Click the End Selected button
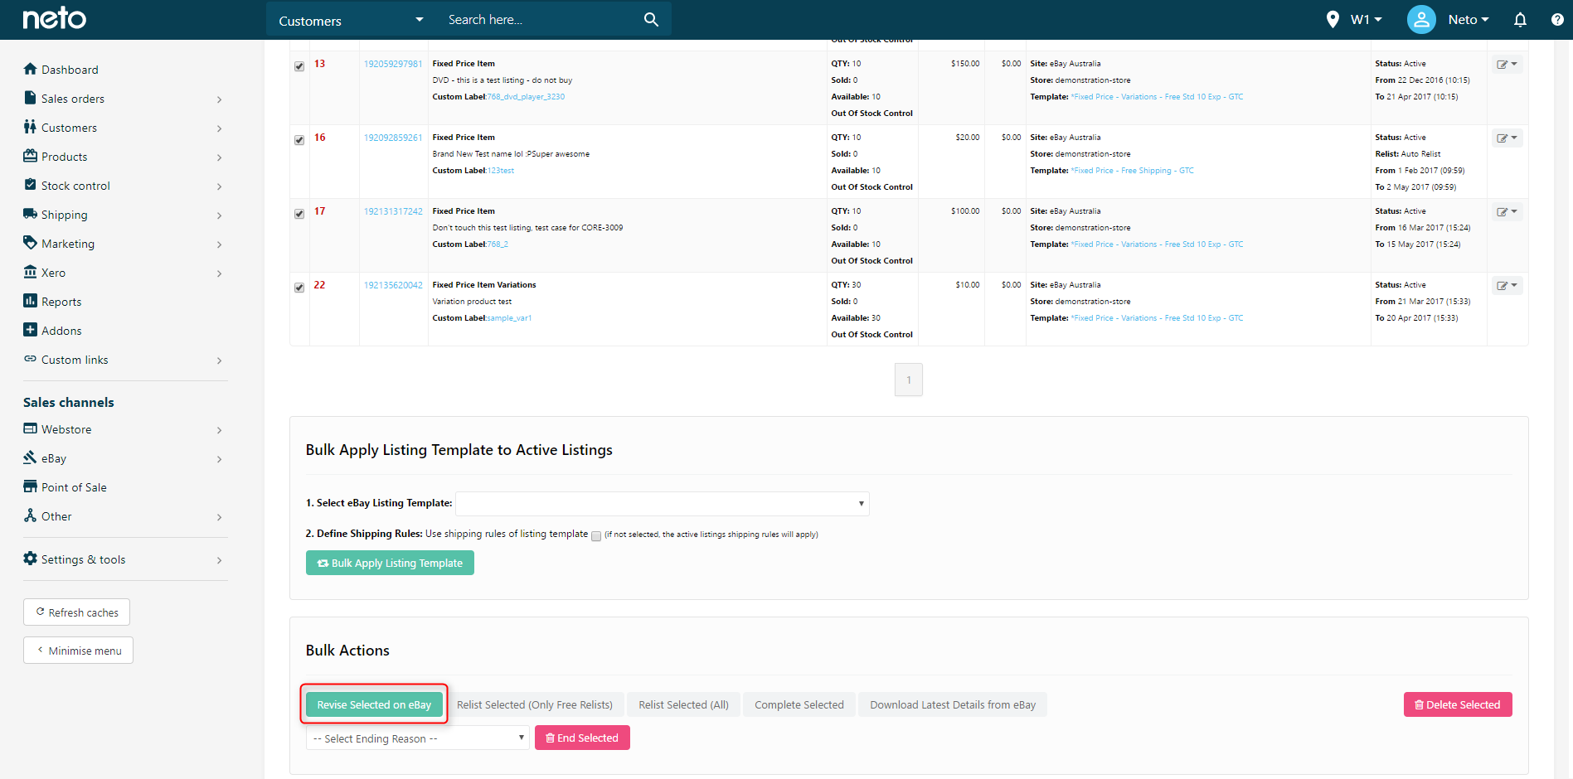The image size is (1573, 779). 582,738
